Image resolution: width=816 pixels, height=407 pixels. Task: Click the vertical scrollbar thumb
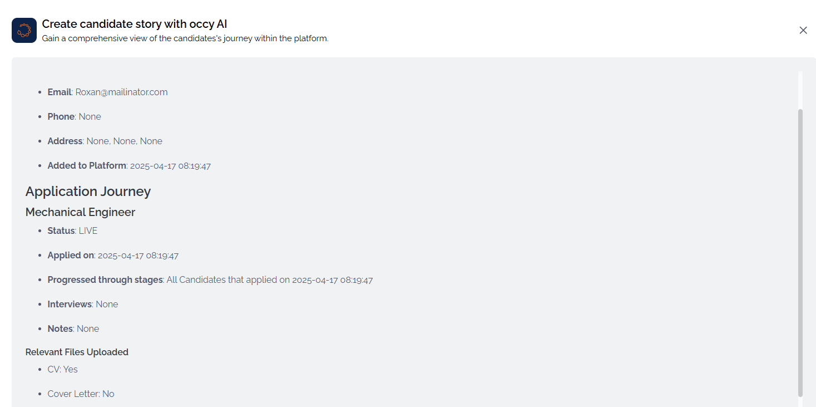[x=800, y=251]
